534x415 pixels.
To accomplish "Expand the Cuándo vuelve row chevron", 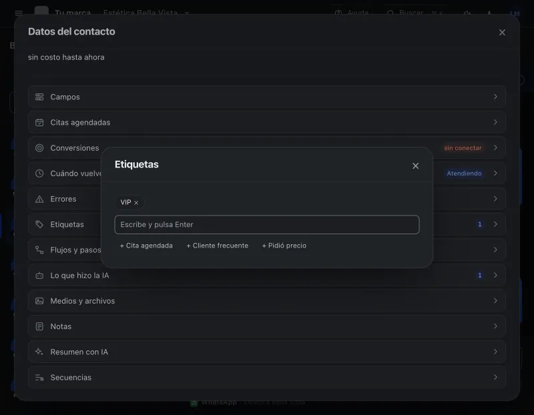I will pos(495,173).
